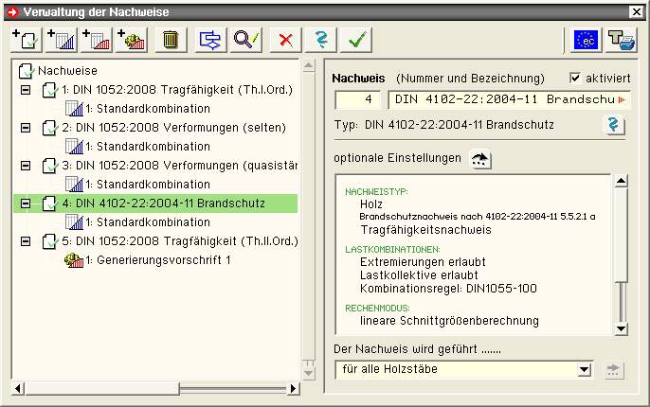Click the red X cancel icon

coord(283,40)
